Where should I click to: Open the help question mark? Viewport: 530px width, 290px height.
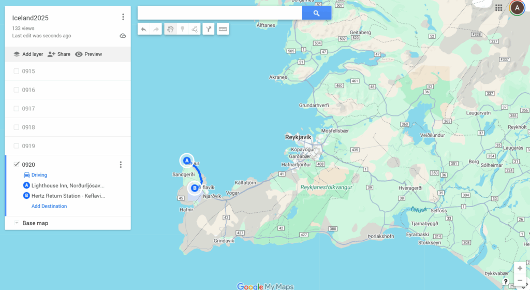point(506,282)
